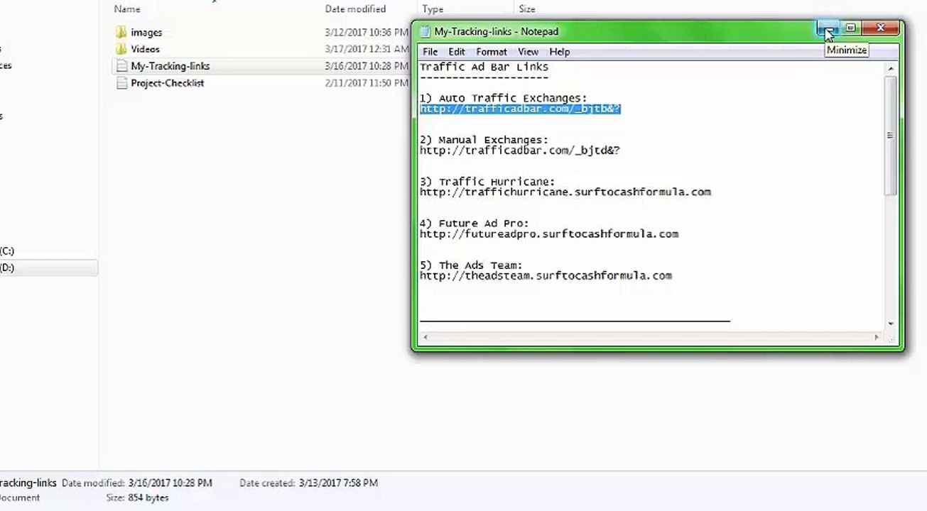Click the "Traffic Ad Bar Links" heading in Notepad
Viewport: 927px width, 511px height.
pyautogui.click(x=484, y=67)
